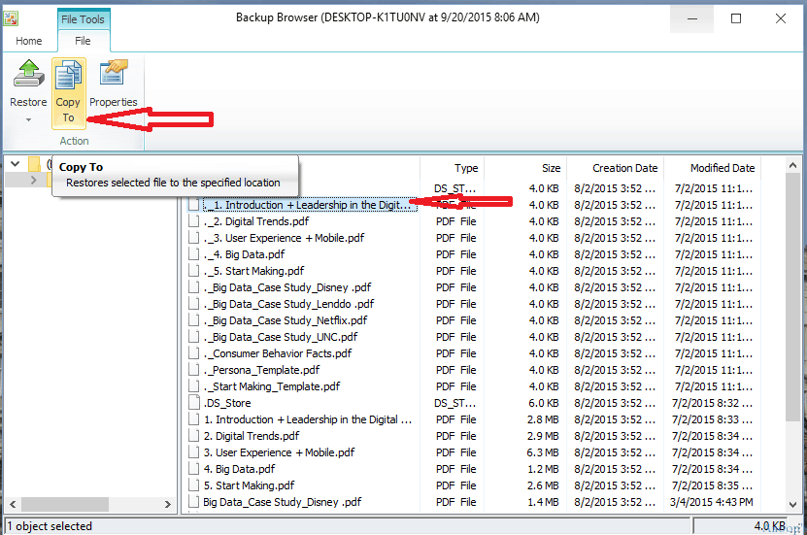Select file name 4. Big Data.pdf
This screenshot has height=535, width=807.
[239, 469]
